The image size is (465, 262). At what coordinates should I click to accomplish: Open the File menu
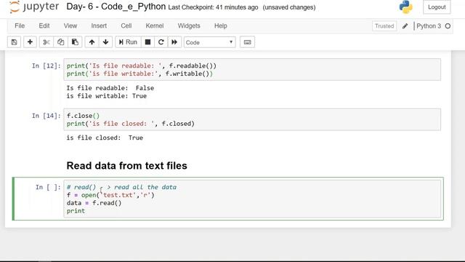pos(20,26)
